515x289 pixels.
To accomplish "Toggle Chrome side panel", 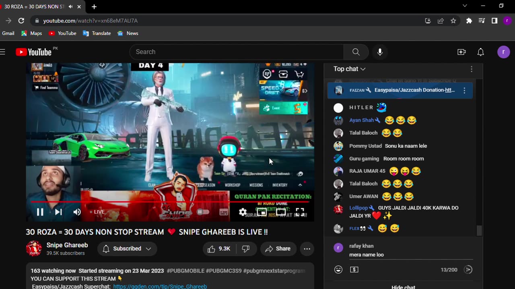I will [x=494, y=20].
